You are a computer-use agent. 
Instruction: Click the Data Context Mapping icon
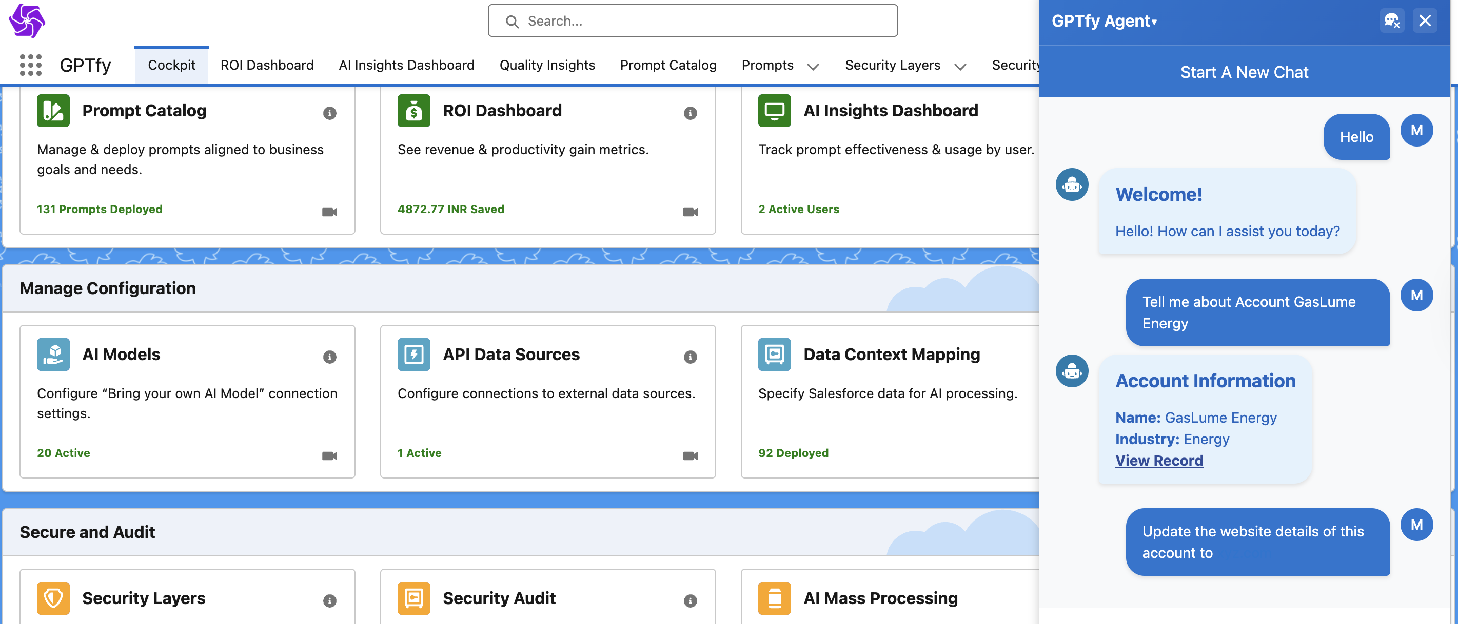[774, 355]
